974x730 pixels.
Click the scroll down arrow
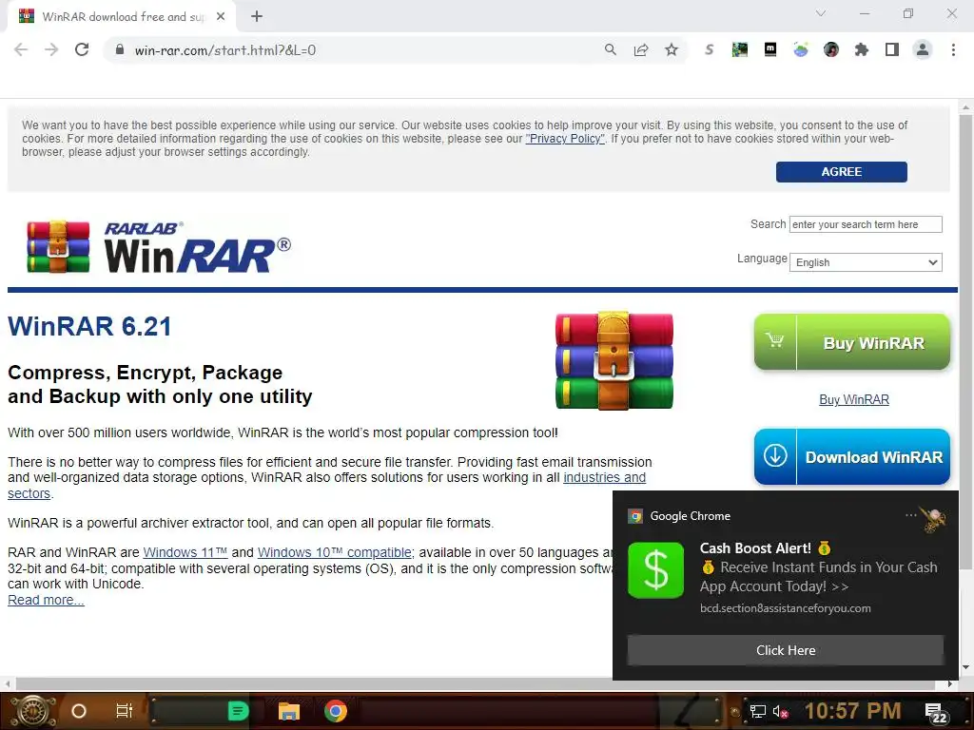(x=965, y=667)
